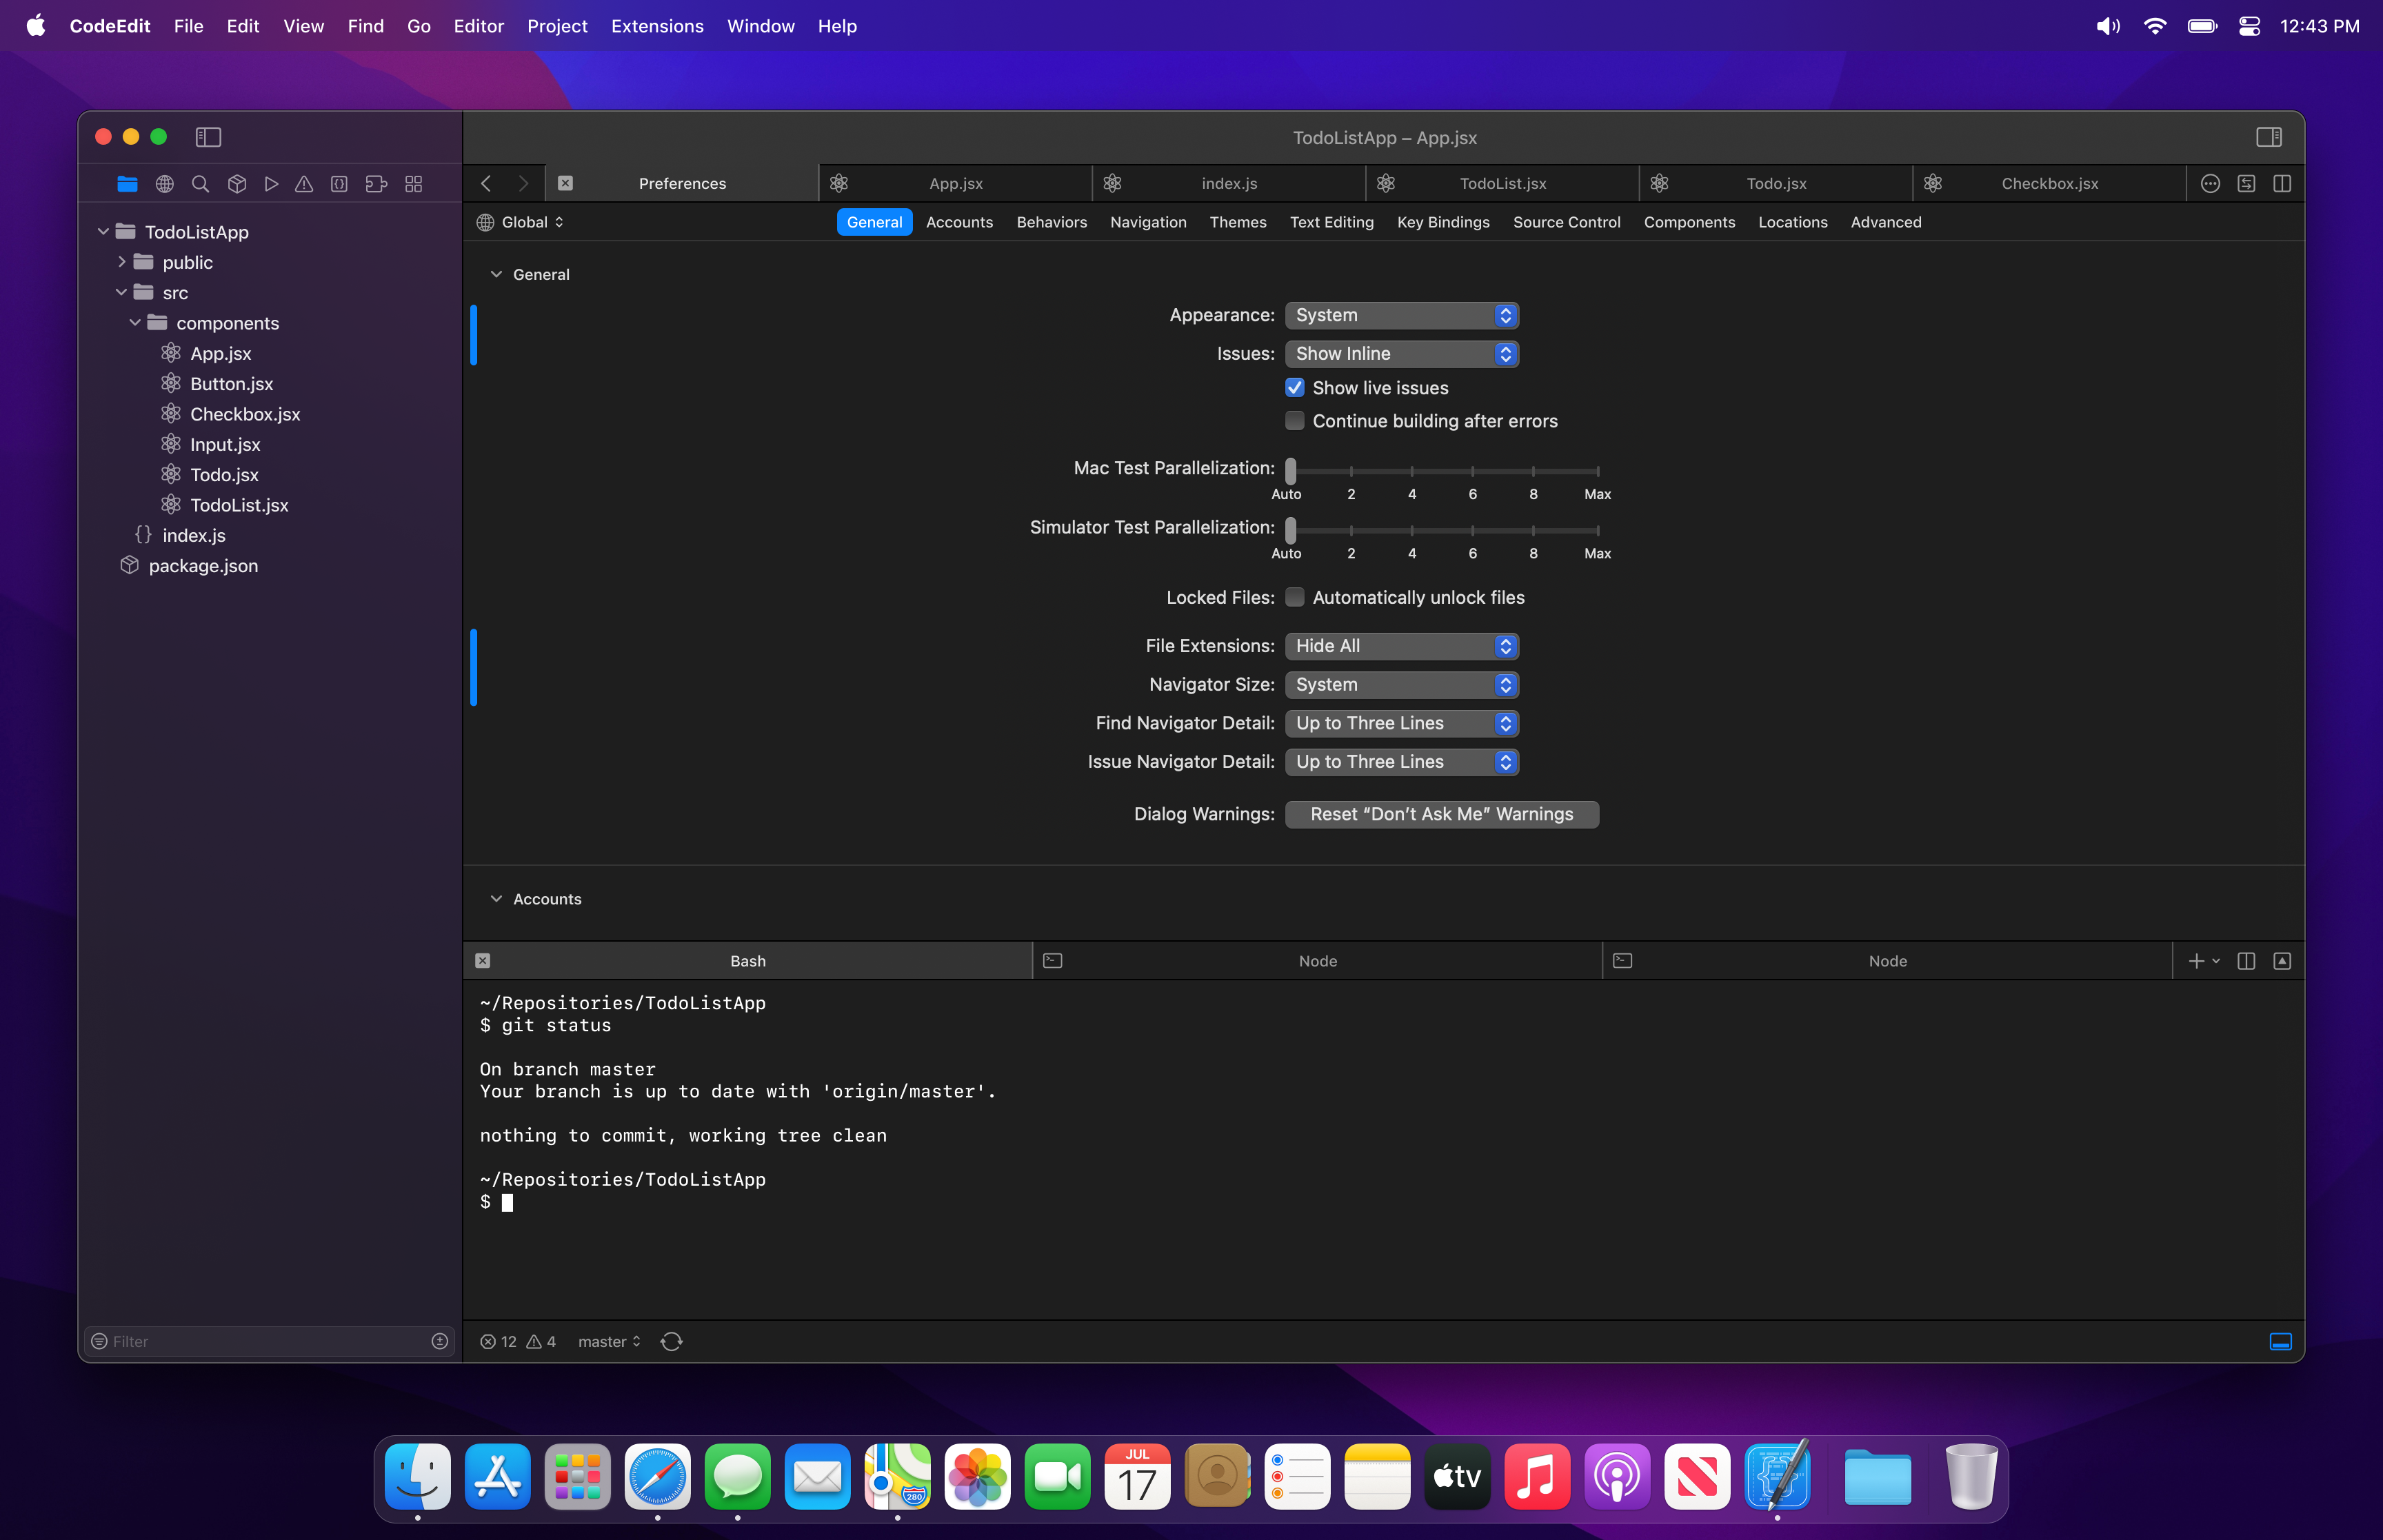Check Automatically unlock files

coord(1295,597)
